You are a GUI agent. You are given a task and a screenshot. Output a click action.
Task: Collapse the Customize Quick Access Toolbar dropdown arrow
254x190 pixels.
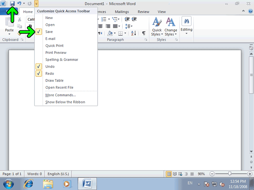pyautogui.click(x=37, y=4)
